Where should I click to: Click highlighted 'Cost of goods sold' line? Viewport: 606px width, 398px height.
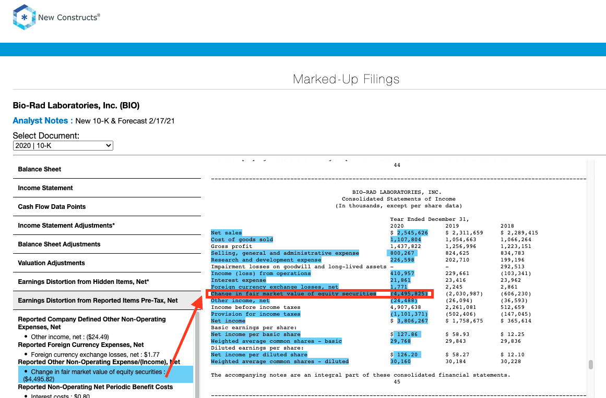point(242,240)
